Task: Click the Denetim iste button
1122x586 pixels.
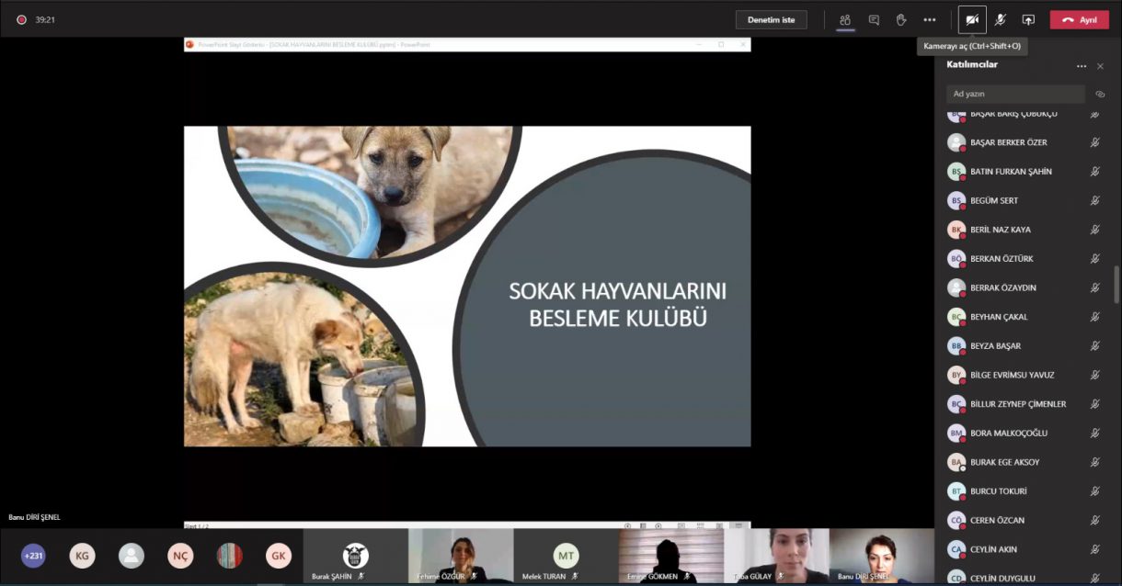Action: [x=771, y=19]
